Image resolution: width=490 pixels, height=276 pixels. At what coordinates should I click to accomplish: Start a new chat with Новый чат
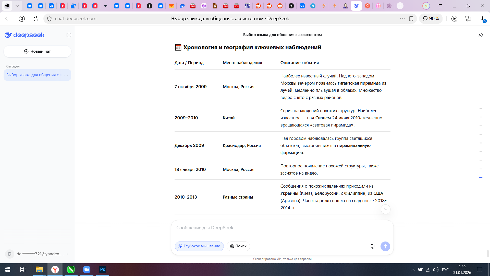point(37,51)
